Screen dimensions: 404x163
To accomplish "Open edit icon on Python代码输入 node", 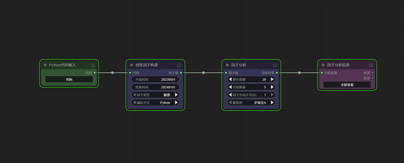I will 93,65.
